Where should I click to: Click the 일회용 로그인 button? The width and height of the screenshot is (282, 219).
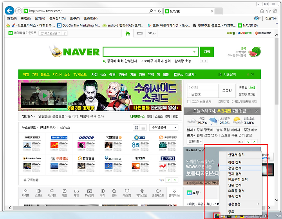tap(247, 94)
